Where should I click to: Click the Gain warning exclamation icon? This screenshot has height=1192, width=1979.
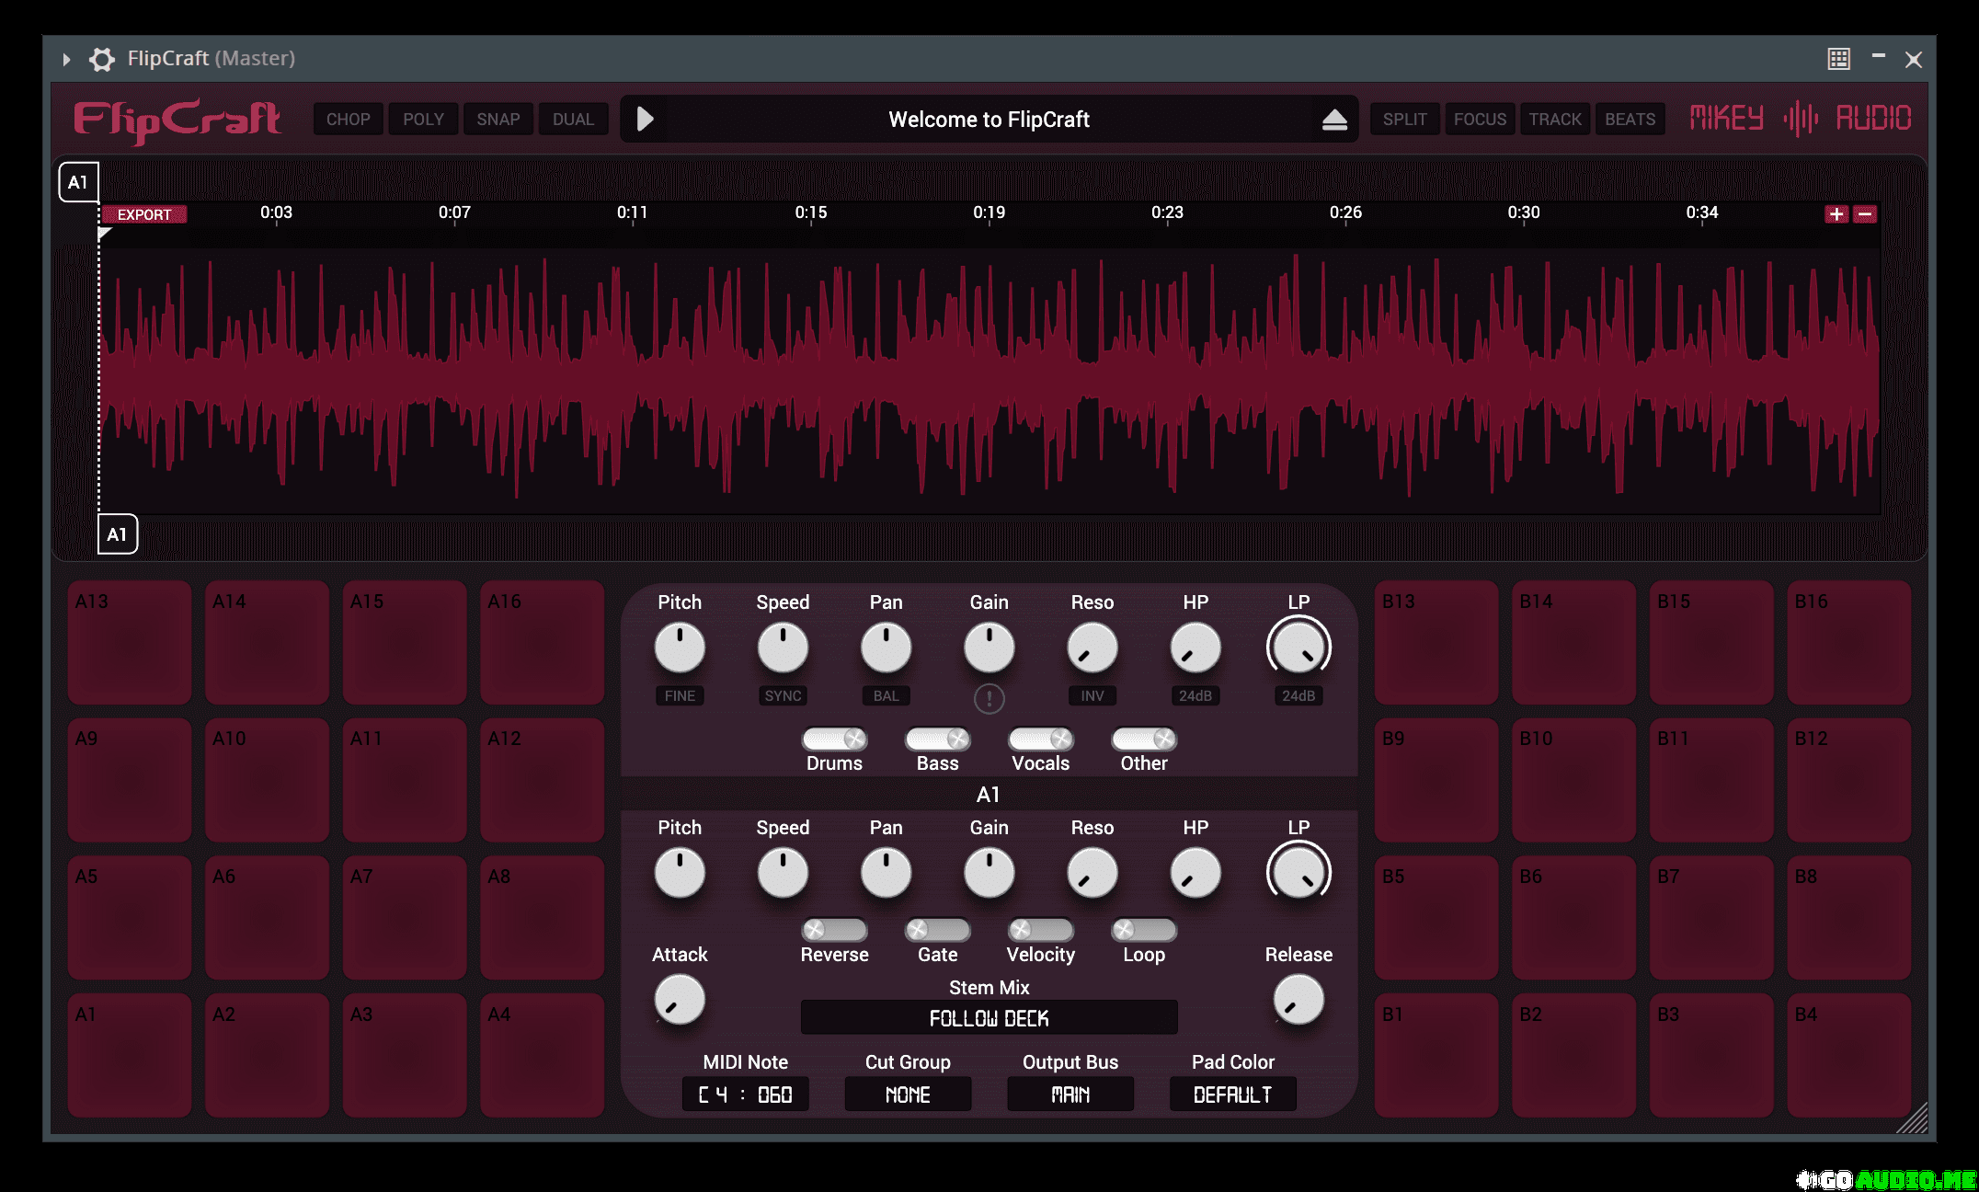(x=989, y=698)
